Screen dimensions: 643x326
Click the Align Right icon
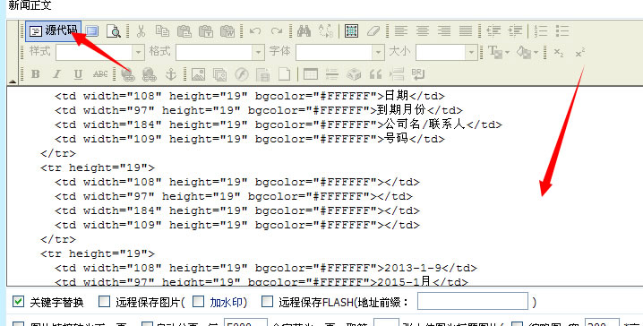coord(444,31)
